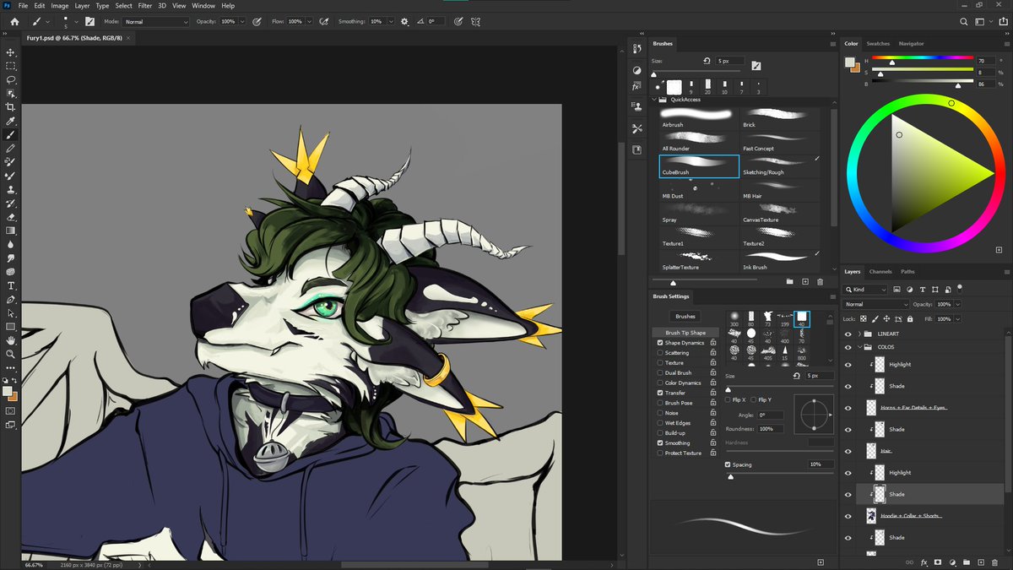Switch to the Swatches tab

[x=878, y=43]
